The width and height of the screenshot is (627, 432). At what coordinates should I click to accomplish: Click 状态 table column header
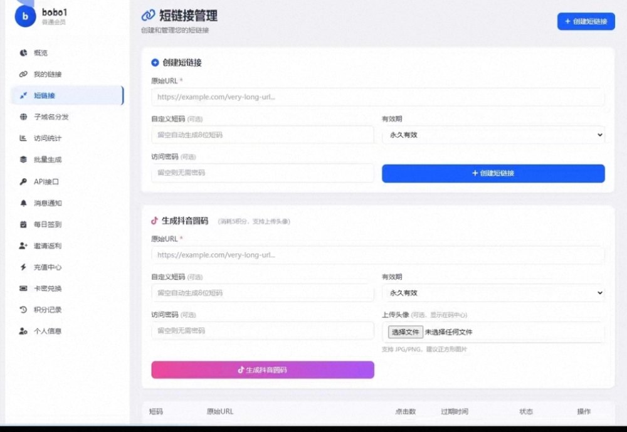pos(526,411)
